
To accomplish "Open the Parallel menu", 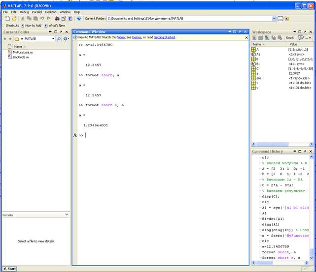I will [x=37, y=12].
